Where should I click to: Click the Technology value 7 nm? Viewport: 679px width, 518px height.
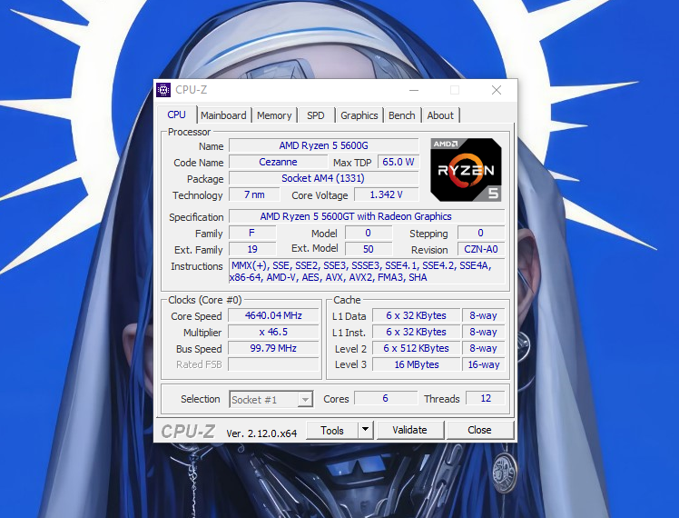click(x=254, y=195)
